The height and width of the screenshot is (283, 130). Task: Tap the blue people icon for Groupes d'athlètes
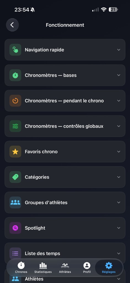click(15, 202)
